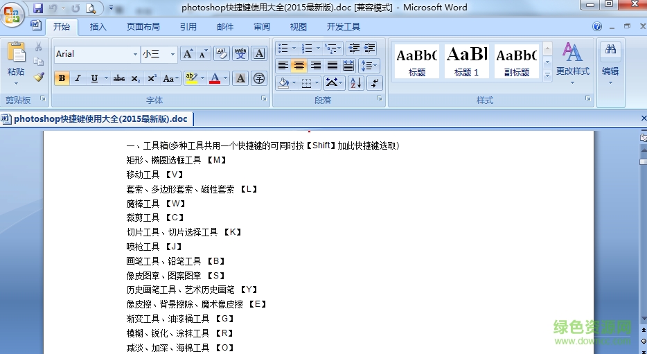647x354 pixels.
Task: Switch to the 邮件 ribbon tab
Action: (225, 27)
